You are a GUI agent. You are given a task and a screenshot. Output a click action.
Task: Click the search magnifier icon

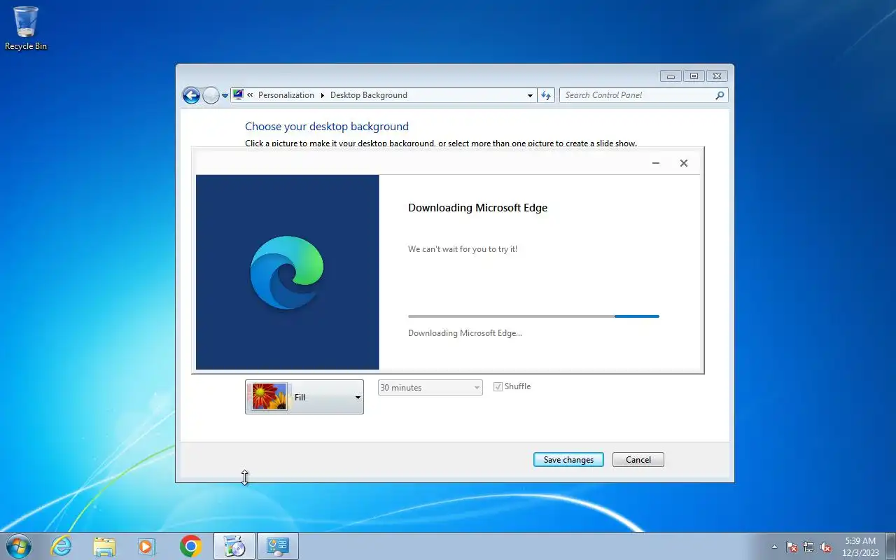pyautogui.click(x=720, y=95)
